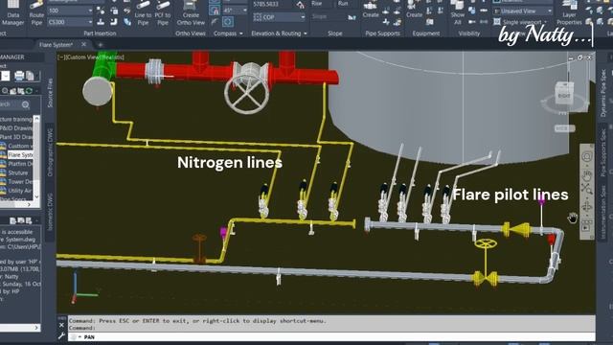This screenshot has height=345, width=613.
Task: Open compass angle dropdown showing 45°
Action: 236,11
